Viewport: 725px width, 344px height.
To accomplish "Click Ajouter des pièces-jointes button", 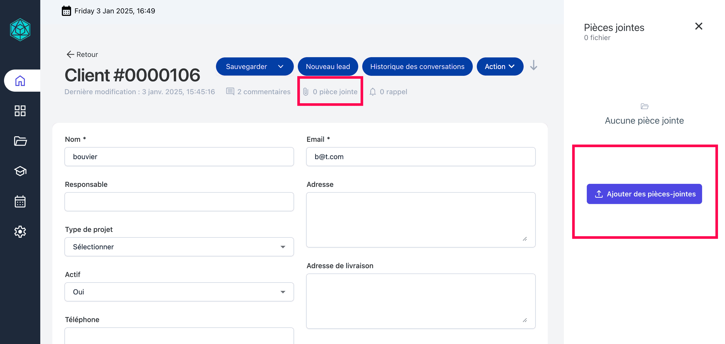I will pos(644,194).
